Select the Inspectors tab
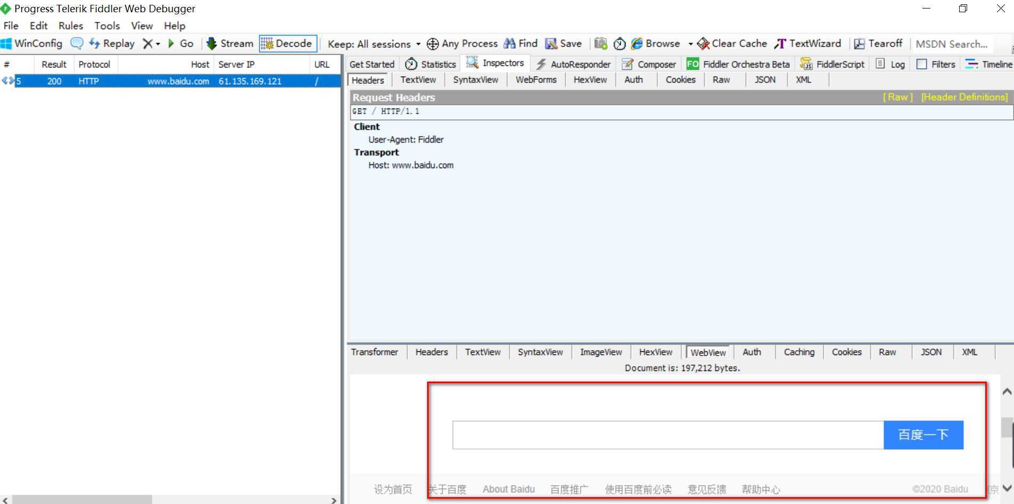The image size is (1014, 504). click(495, 63)
